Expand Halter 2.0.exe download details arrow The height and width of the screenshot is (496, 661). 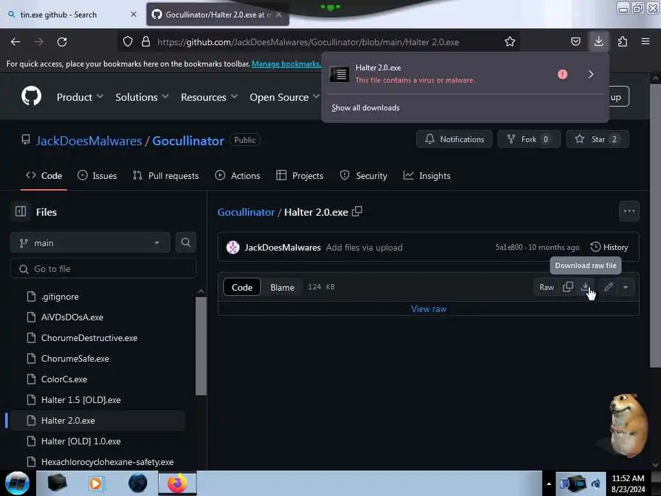591,74
